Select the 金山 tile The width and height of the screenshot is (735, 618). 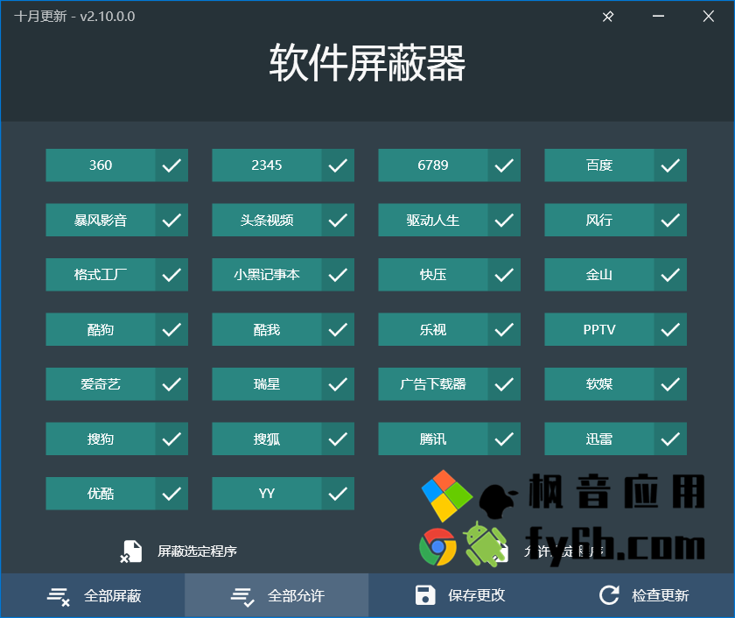pyautogui.click(x=615, y=275)
